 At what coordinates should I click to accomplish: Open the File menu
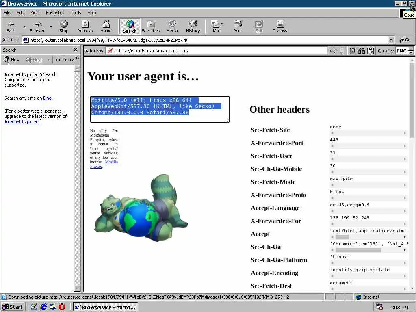pos(7,13)
